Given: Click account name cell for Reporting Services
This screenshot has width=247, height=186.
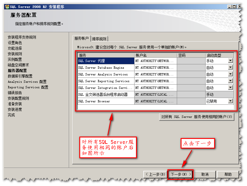Looking at the screenshot, I should tap(156, 81).
